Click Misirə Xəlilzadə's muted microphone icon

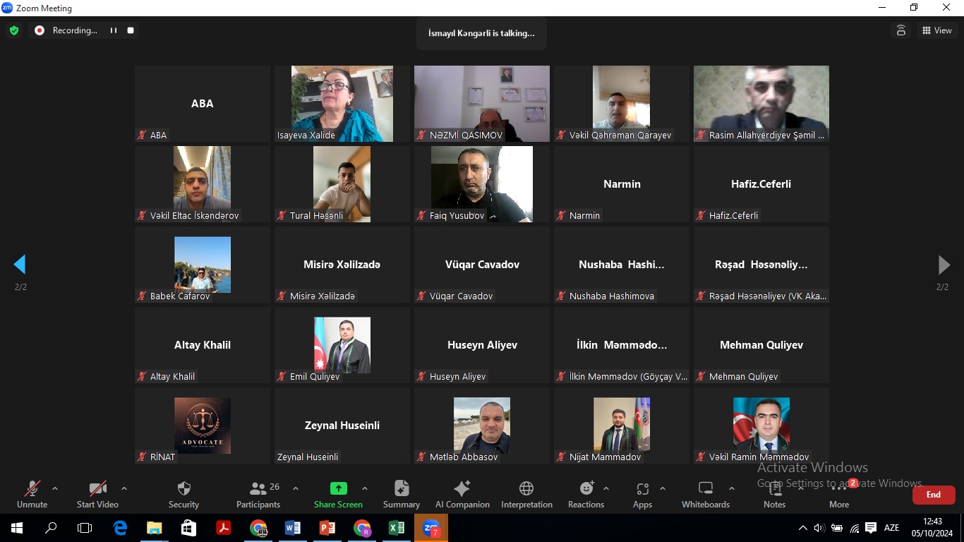[x=282, y=296]
